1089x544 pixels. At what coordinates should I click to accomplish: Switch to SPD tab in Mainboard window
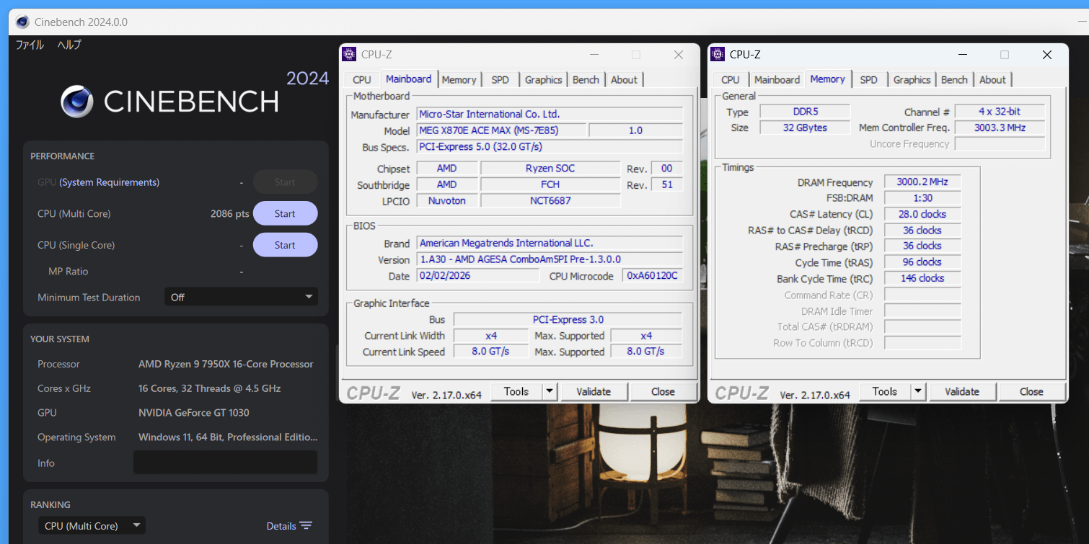[x=500, y=80]
